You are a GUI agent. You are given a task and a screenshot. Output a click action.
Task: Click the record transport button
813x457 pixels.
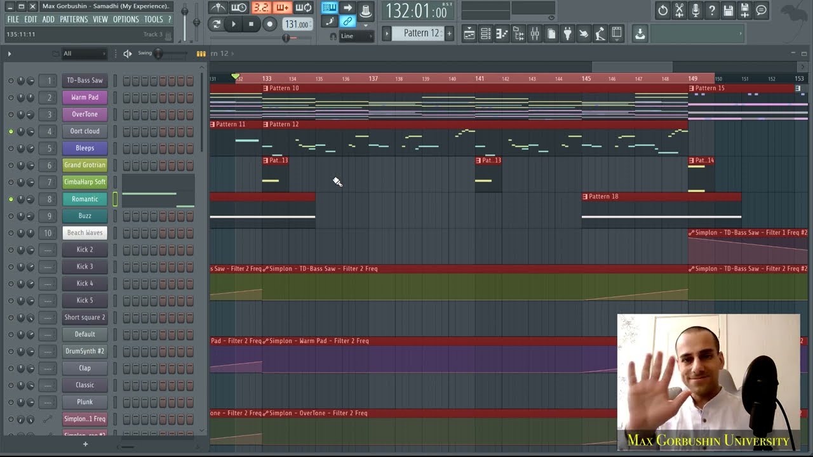[269, 24]
